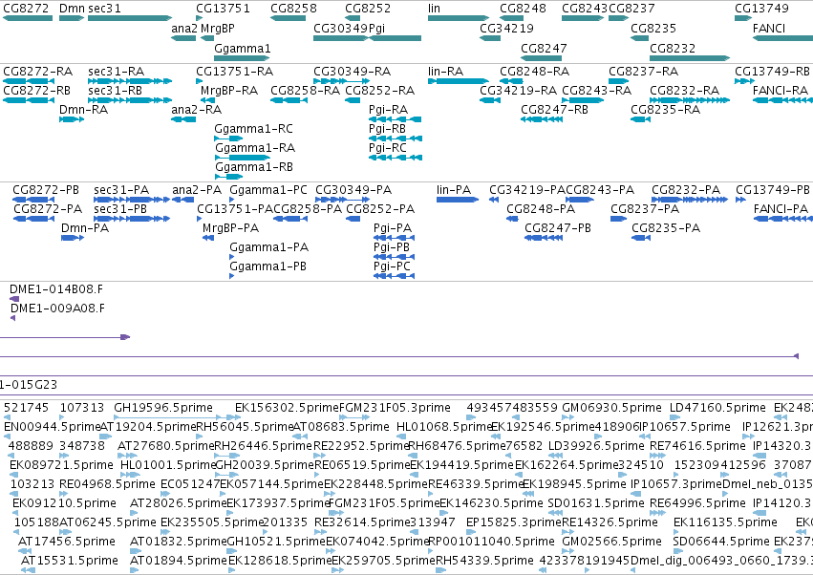Screen dimensions: 813x575
Task: Open protein 'CG8272-PB'
Action: tap(46, 190)
